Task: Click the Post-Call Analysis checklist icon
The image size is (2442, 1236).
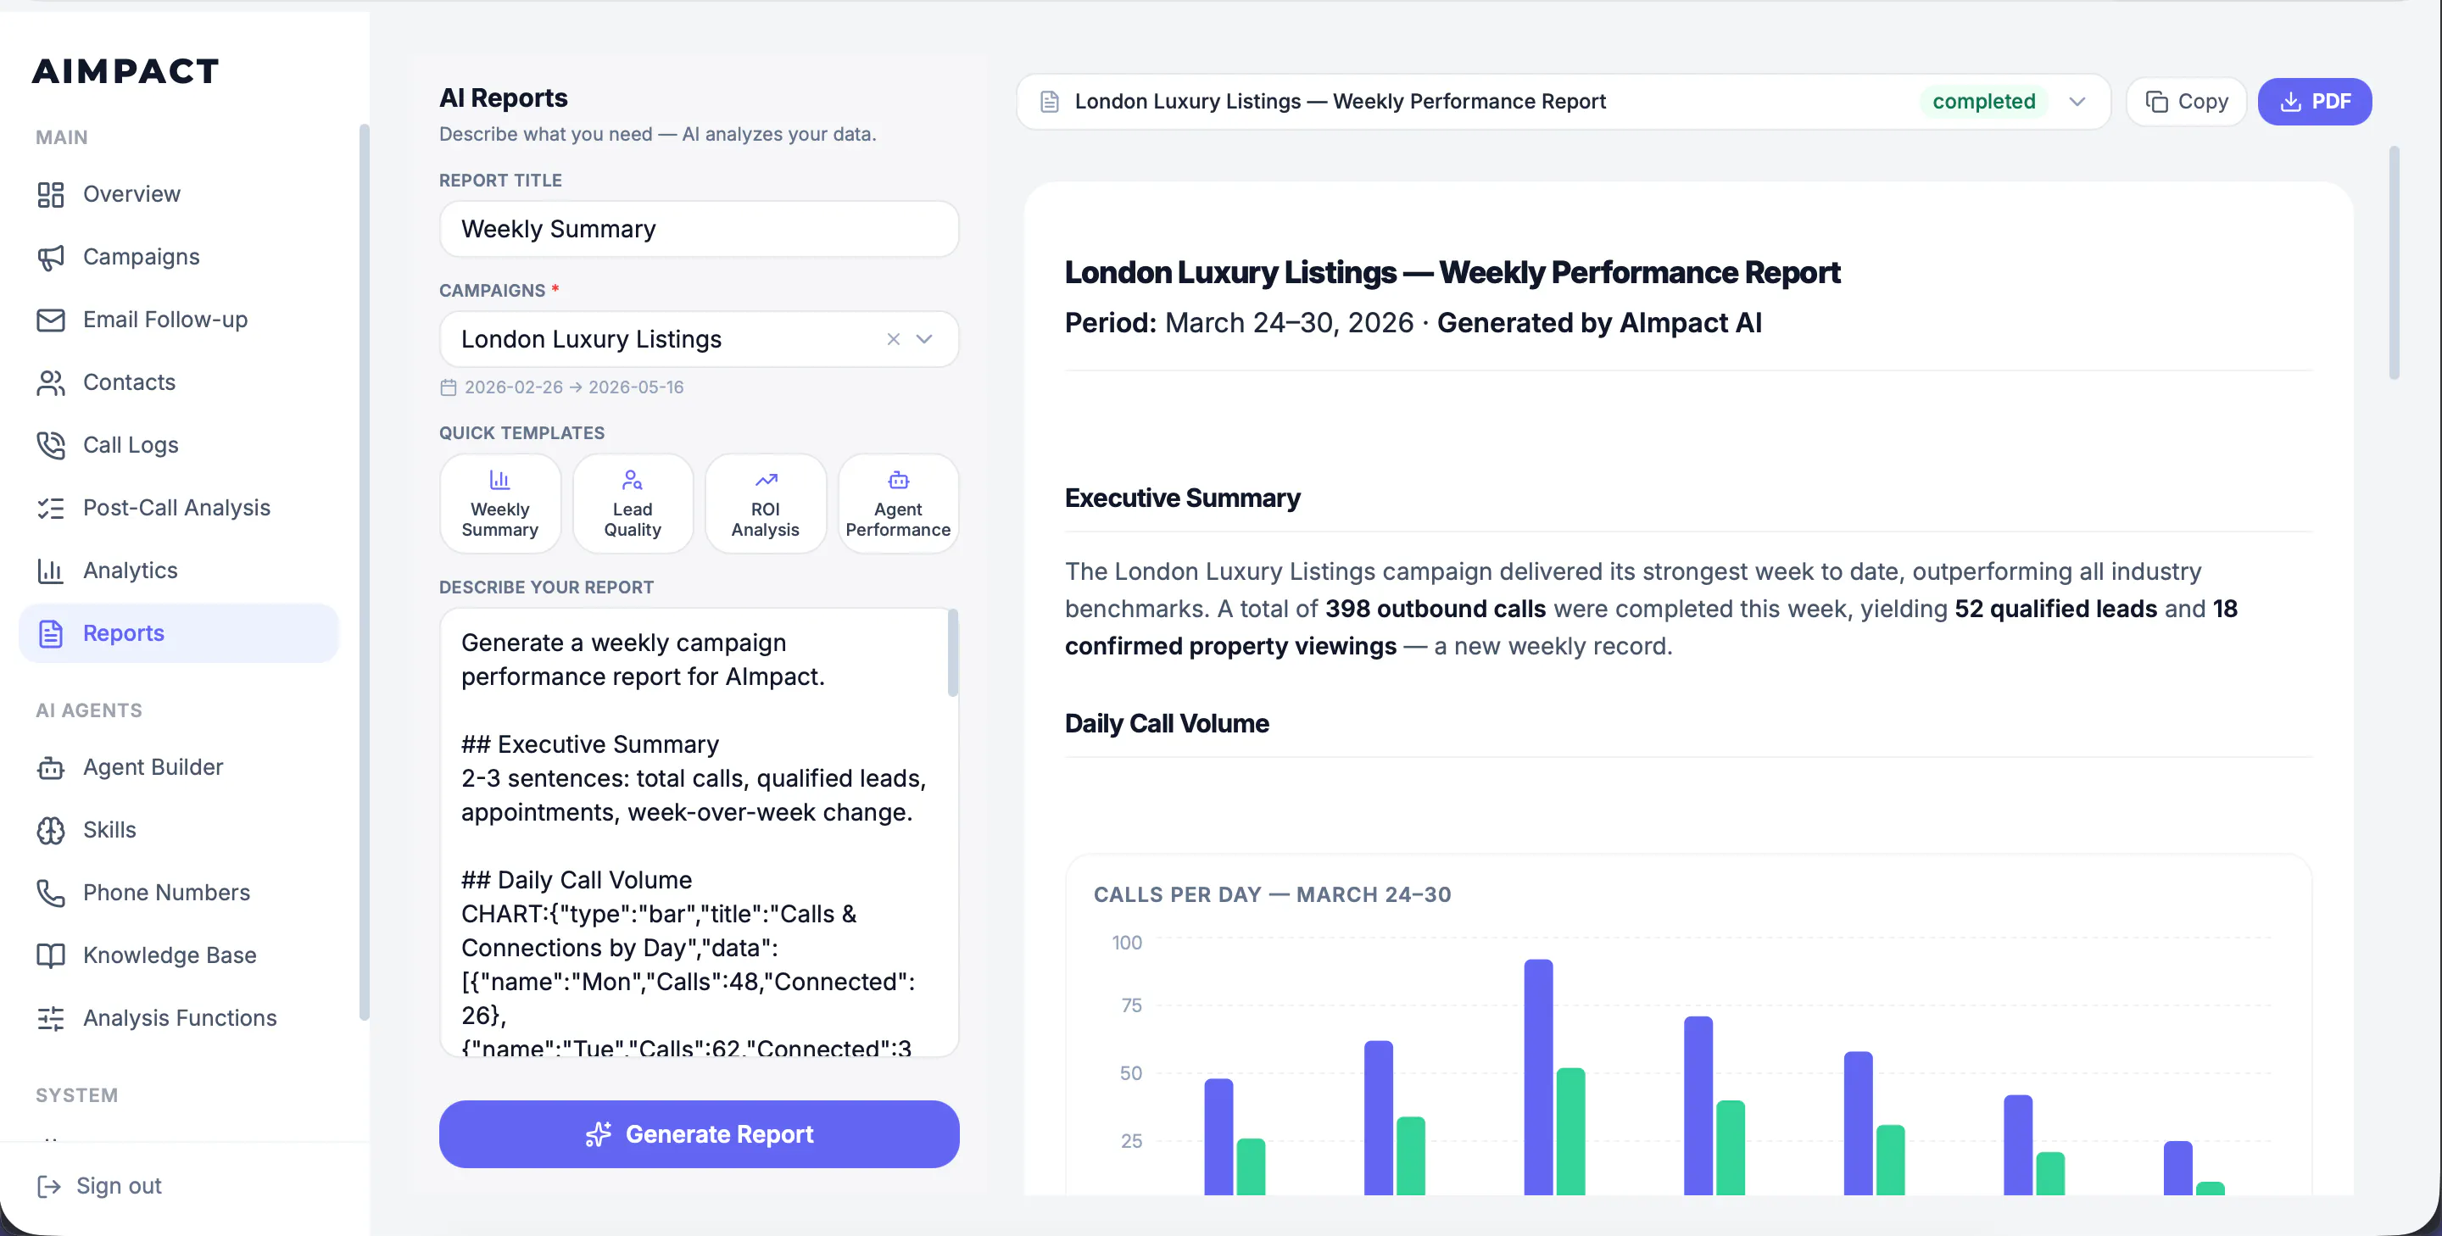Action: click(50, 508)
